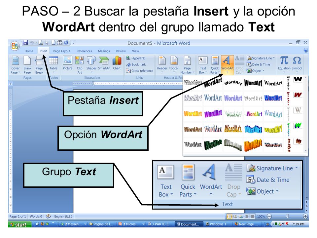Click the zoom in plus button
This screenshot has height=238, width=317.
tap(305, 216)
